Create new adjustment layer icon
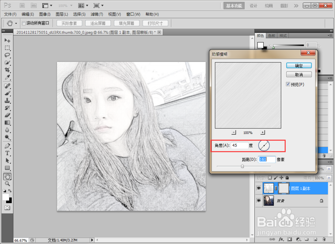 [298, 239]
